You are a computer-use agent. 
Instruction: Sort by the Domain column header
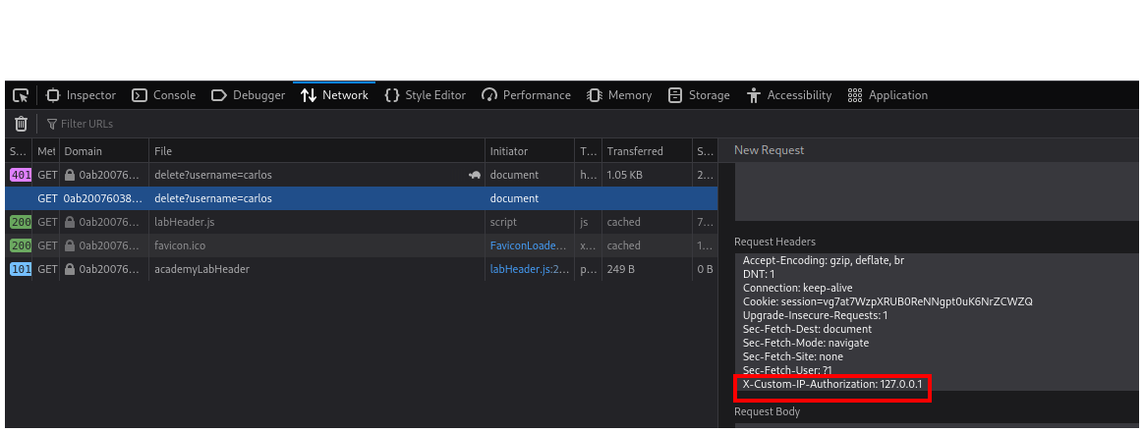(x=84, y=151)
